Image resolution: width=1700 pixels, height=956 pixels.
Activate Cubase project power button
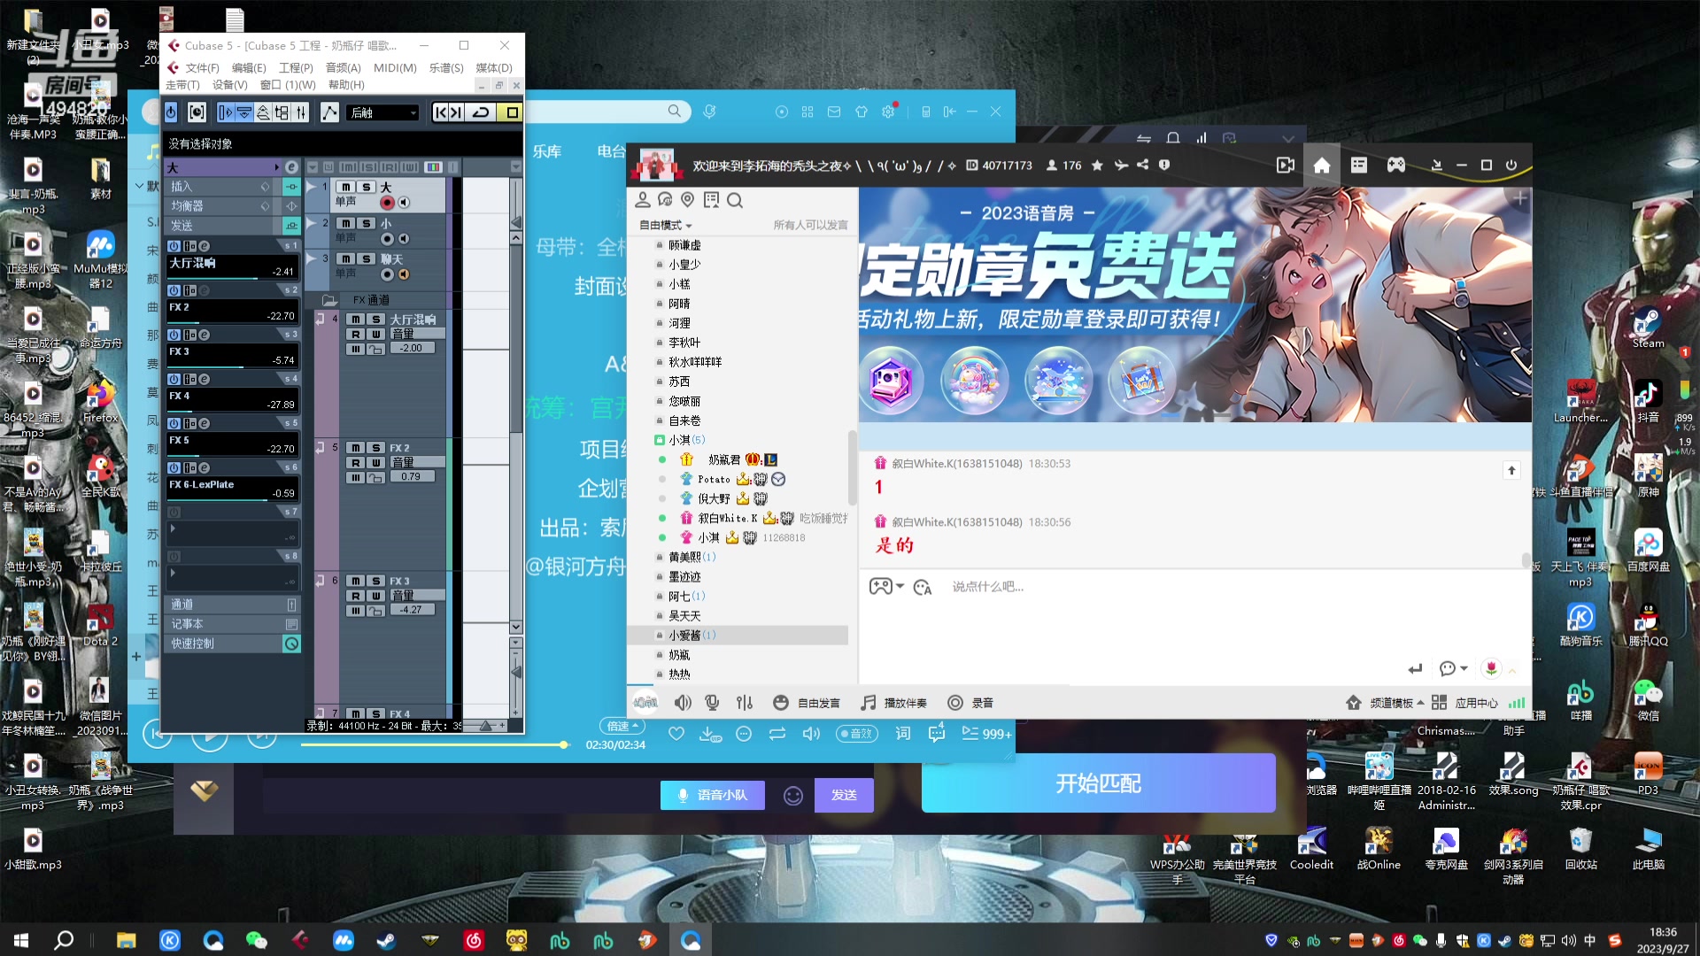(x=171, y=112)
